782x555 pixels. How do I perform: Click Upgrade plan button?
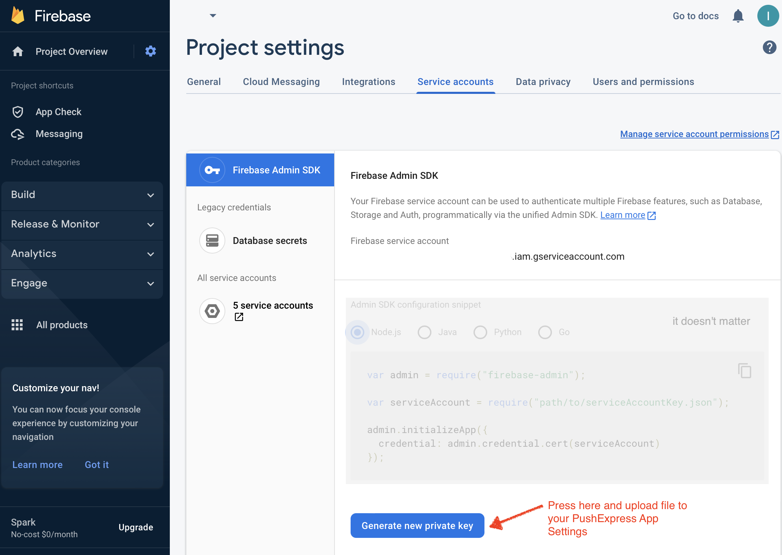(x=136, y=527)
